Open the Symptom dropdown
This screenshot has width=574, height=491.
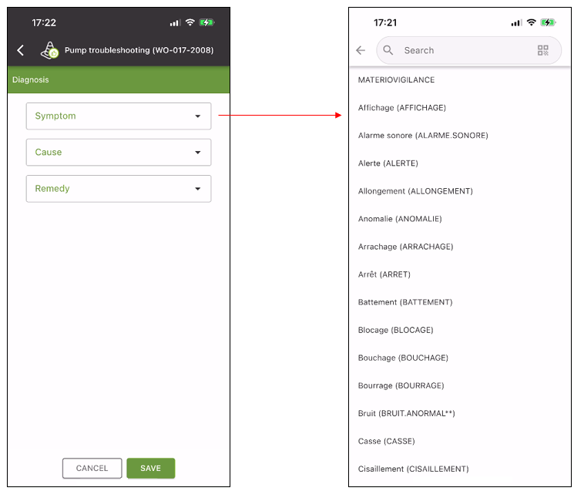[x=119, y=116]
